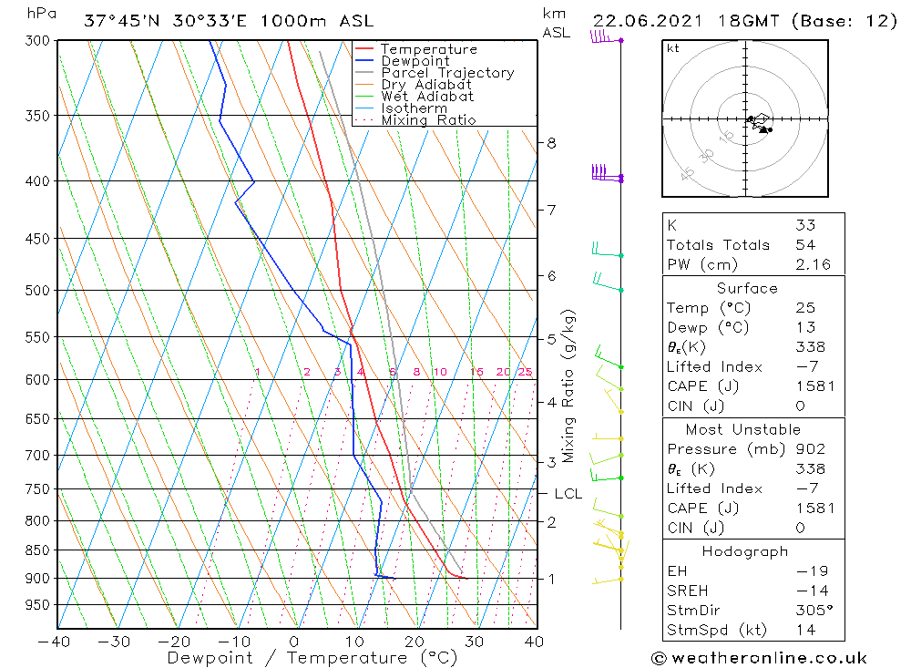Click the Most Unstable section heading
Screen dimensions: 911x668
[x=743, y=429]
